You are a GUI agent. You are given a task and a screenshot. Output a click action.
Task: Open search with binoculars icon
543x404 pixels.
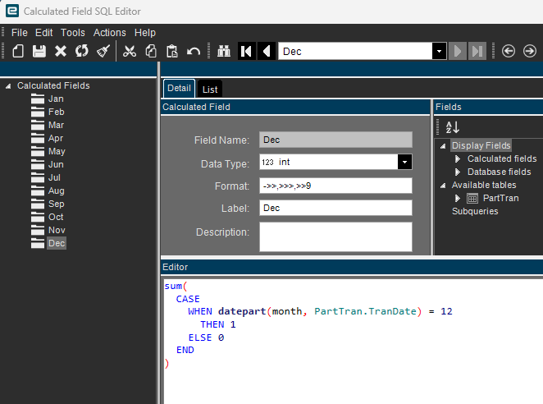point(225,51)
